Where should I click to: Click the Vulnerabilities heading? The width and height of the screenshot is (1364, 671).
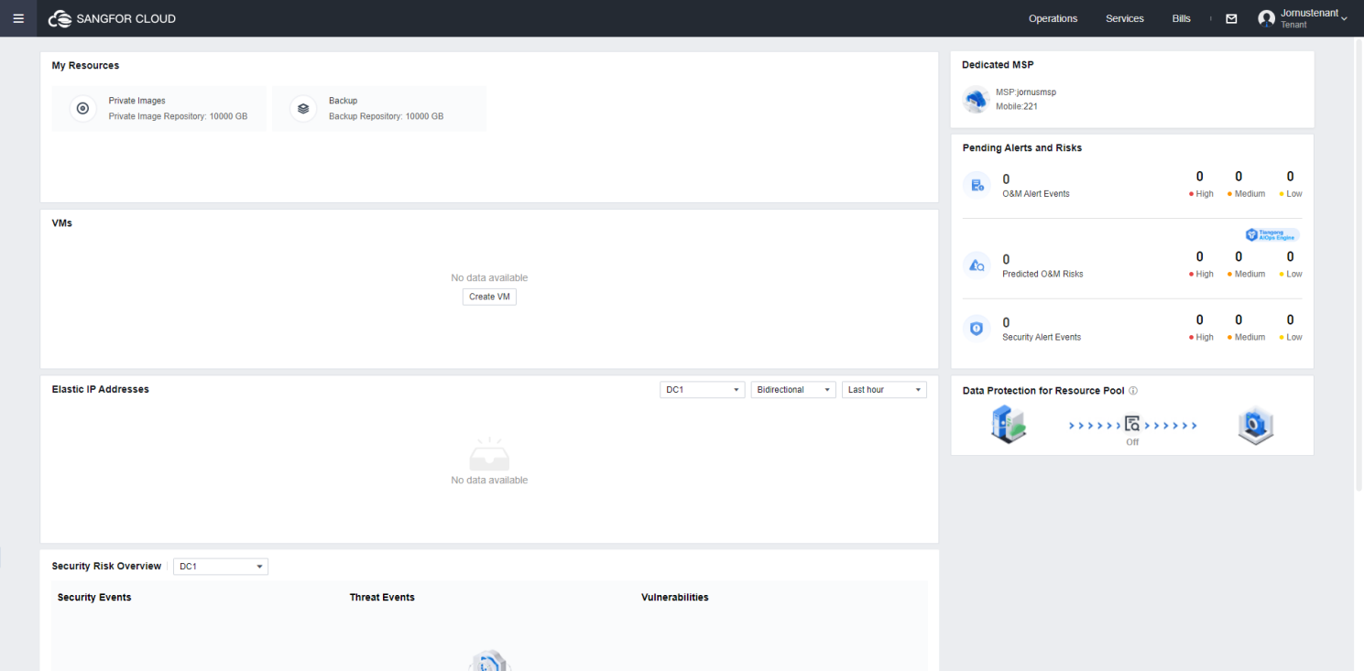[x=675, y=597]
